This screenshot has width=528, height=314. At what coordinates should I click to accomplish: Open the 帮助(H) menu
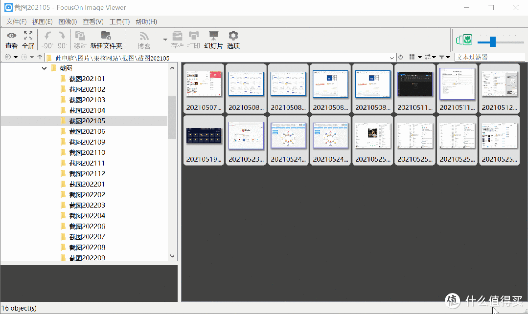pyautogui.click(x=146, y=21)
